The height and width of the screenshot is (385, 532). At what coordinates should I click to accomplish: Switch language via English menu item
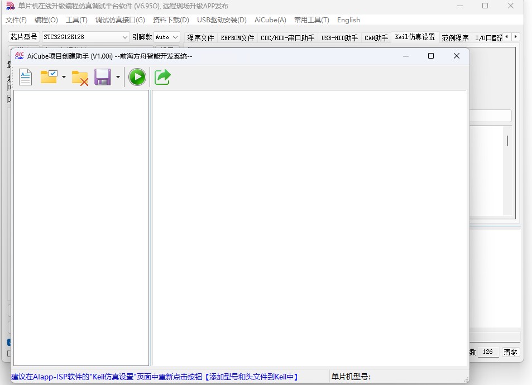click(x=348, y=20)
